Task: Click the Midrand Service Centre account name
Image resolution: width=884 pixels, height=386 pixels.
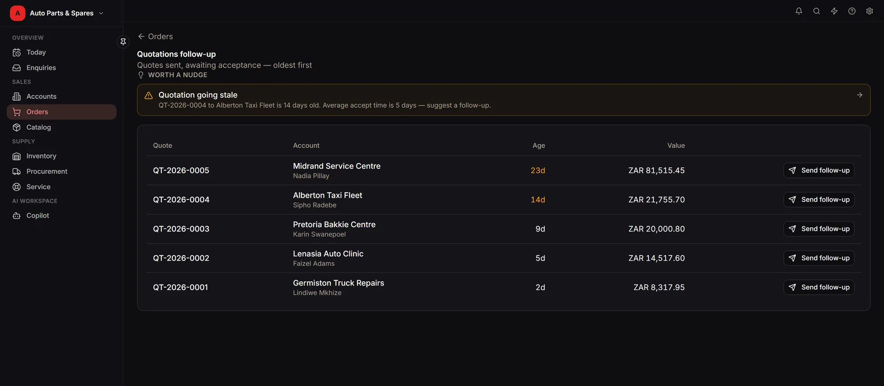Action: 336,166
